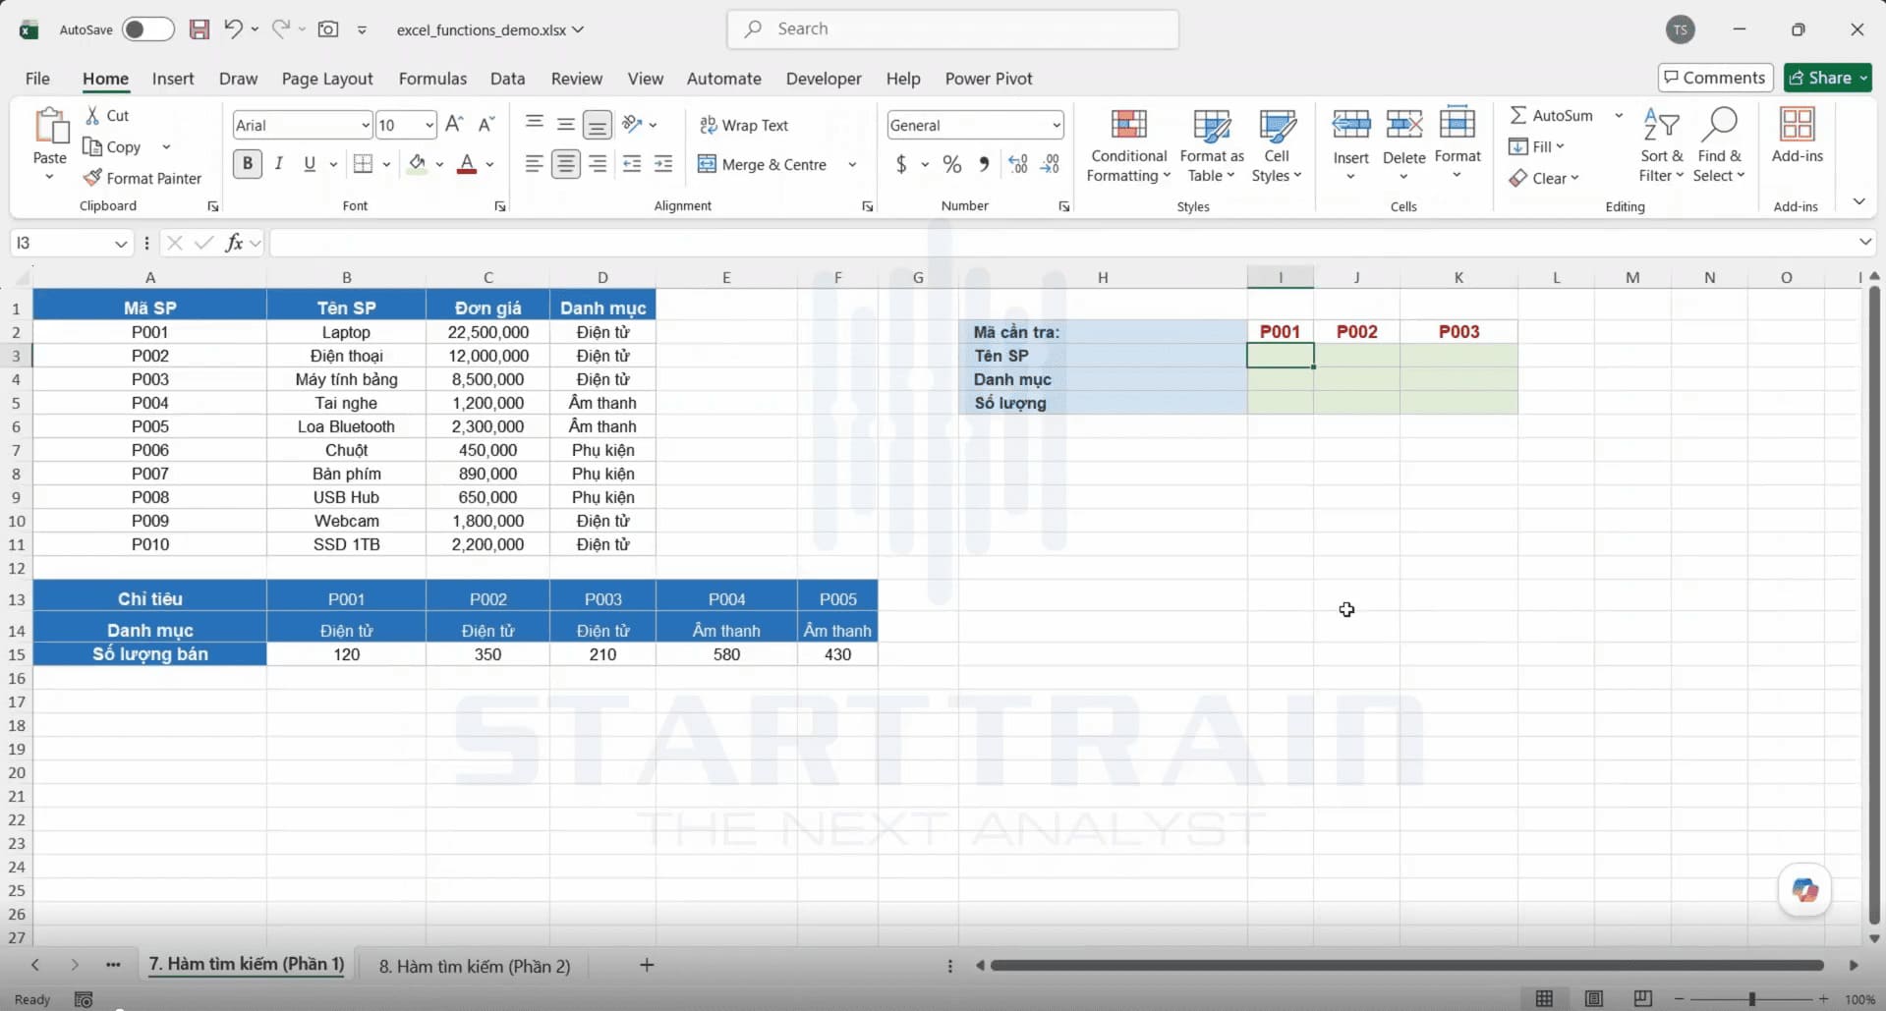Open the File menu

tap(37, 79)
